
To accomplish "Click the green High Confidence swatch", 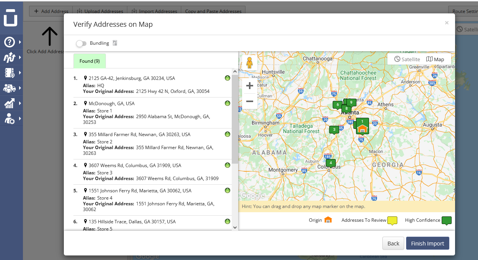I will tap(447, 221).
